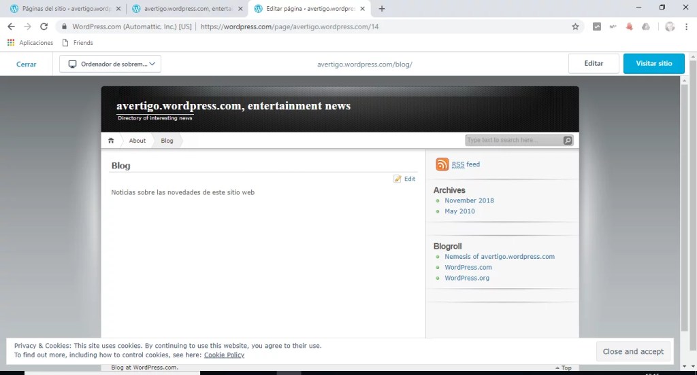
Task: Open the Chrome three-dot menu
Action: pyautogui.click(x=686, y=26)
